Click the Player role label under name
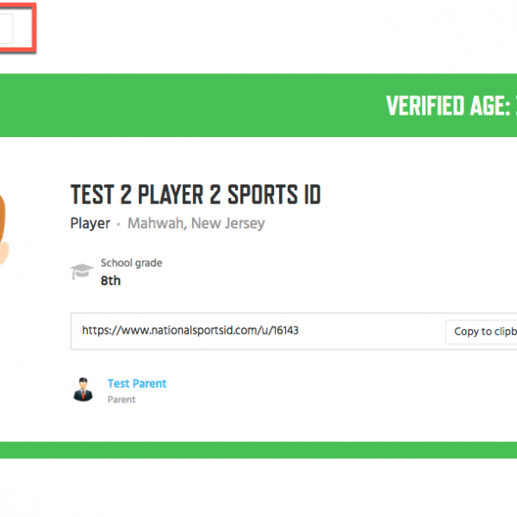Image resolution: width=517 pixels, height=517 pixels. (x=90, y=223)
